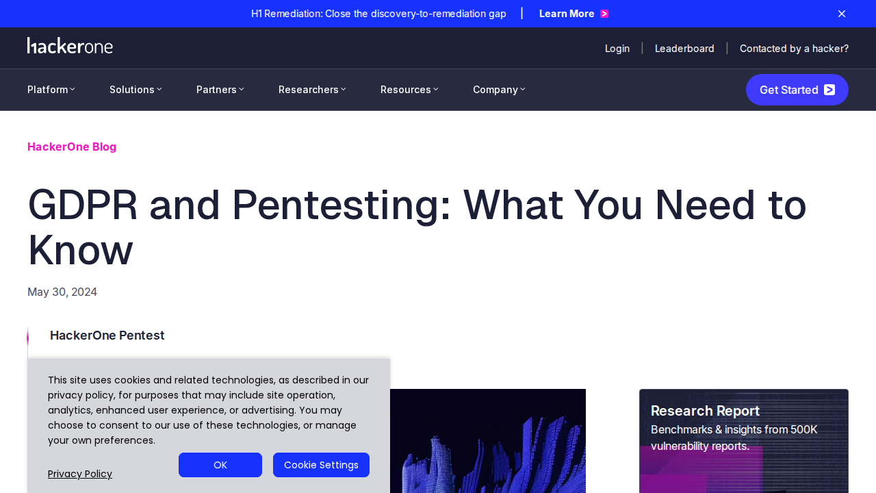Expand the Platform menu chevron
Screen dimensions: 876x493
(73, 90)
